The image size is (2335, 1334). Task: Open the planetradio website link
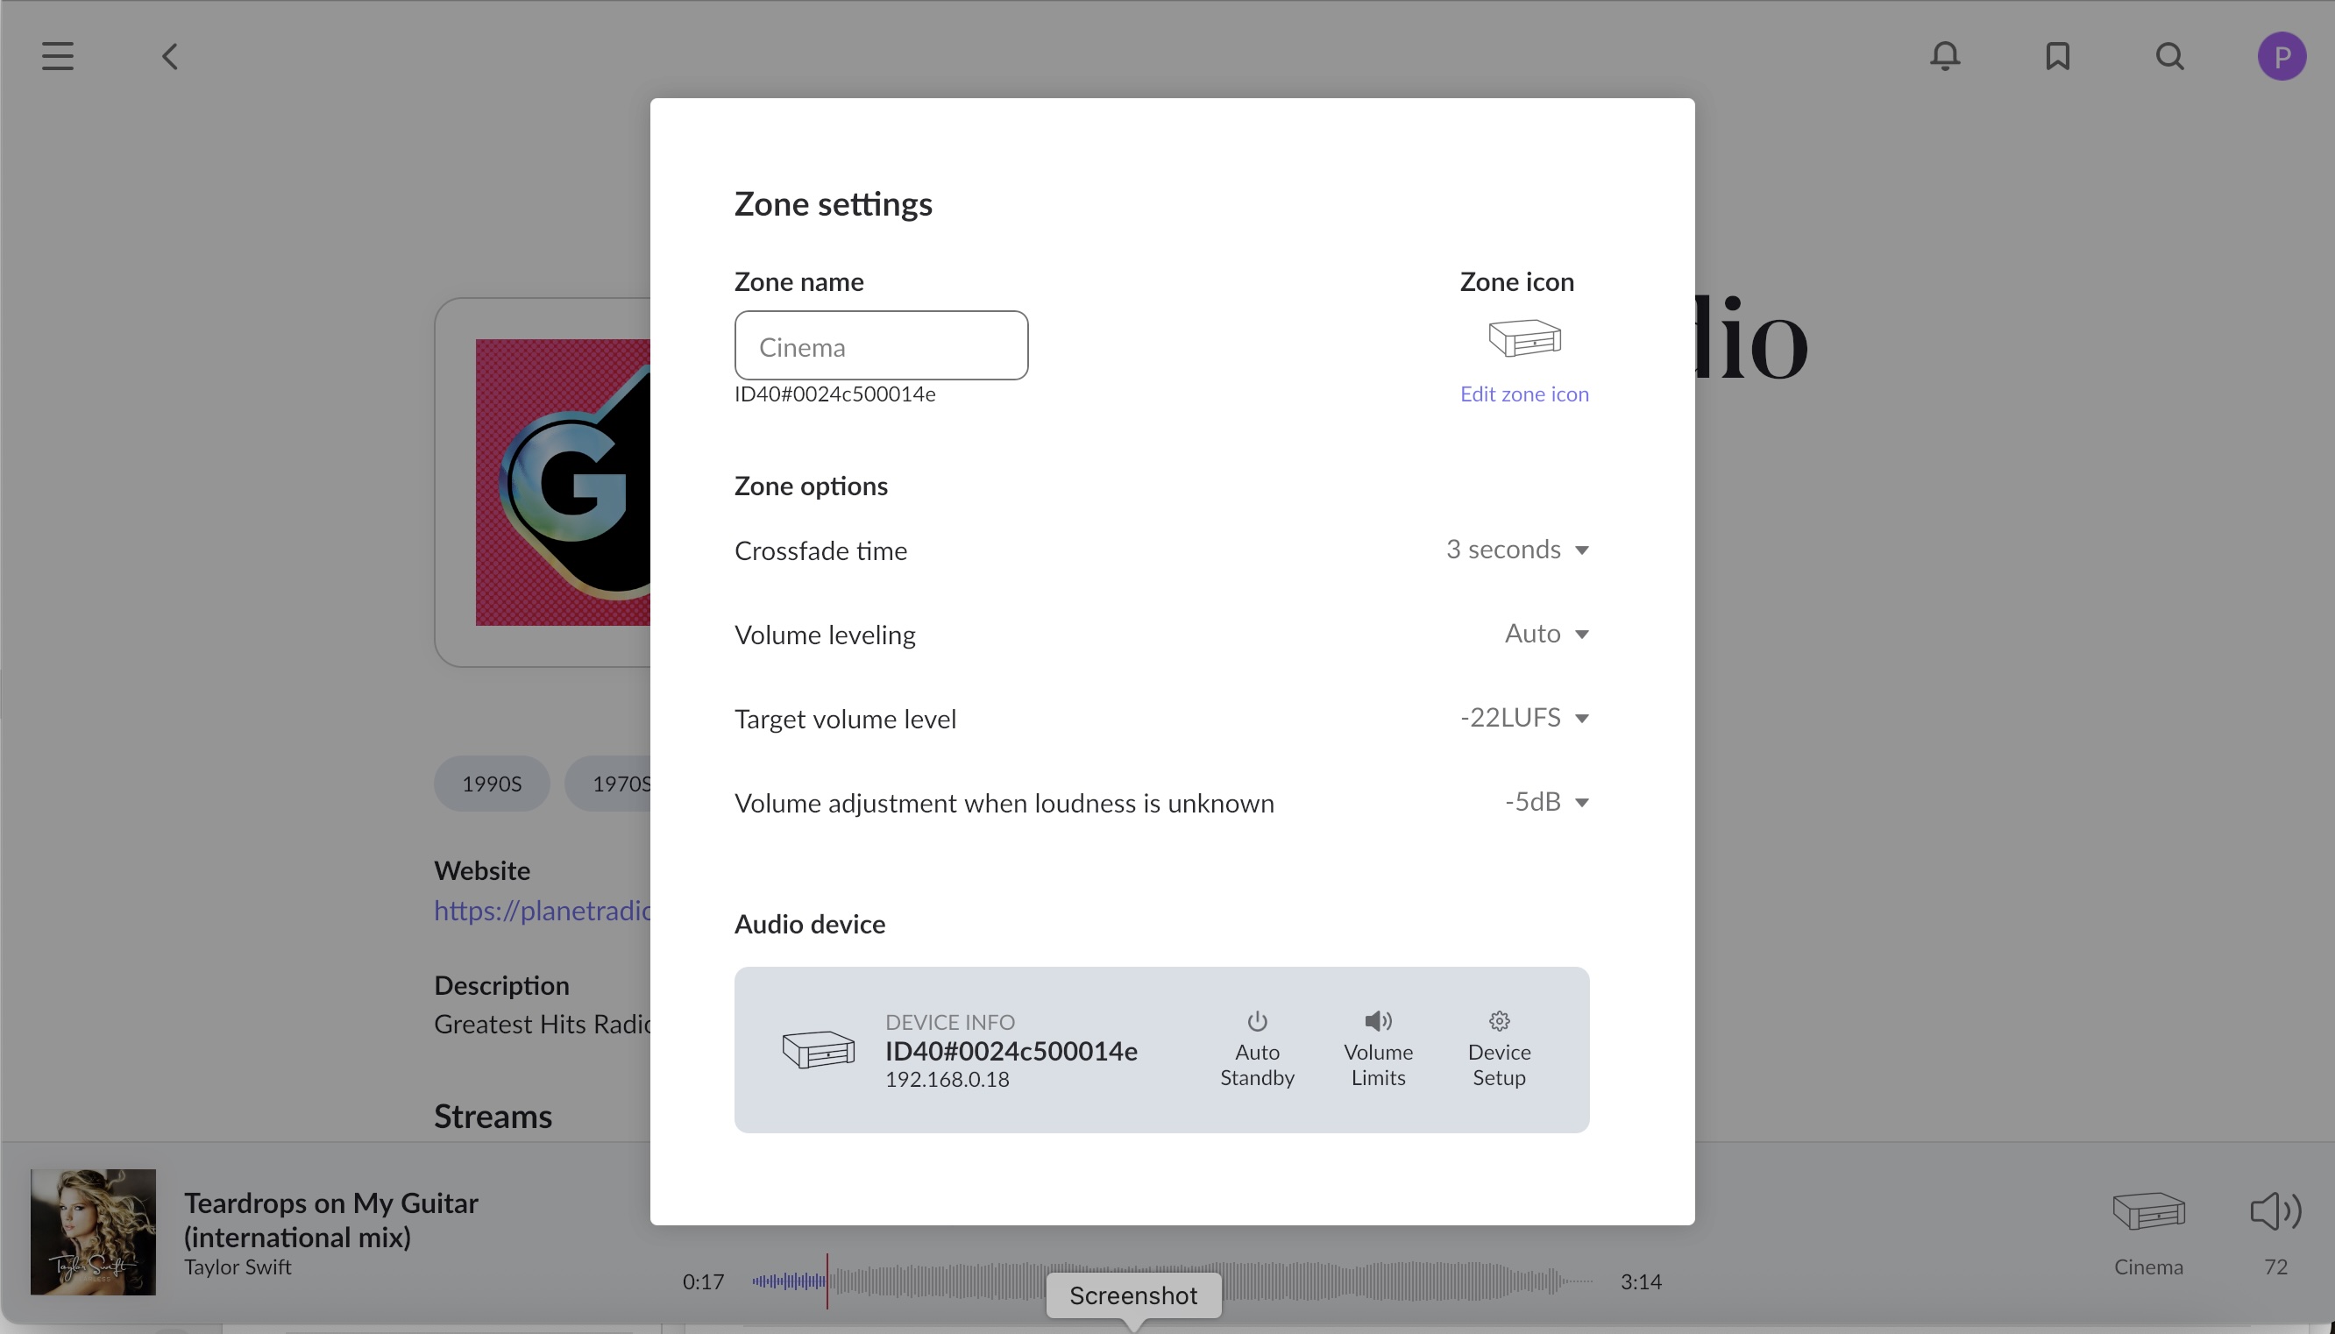coord(543,911)
